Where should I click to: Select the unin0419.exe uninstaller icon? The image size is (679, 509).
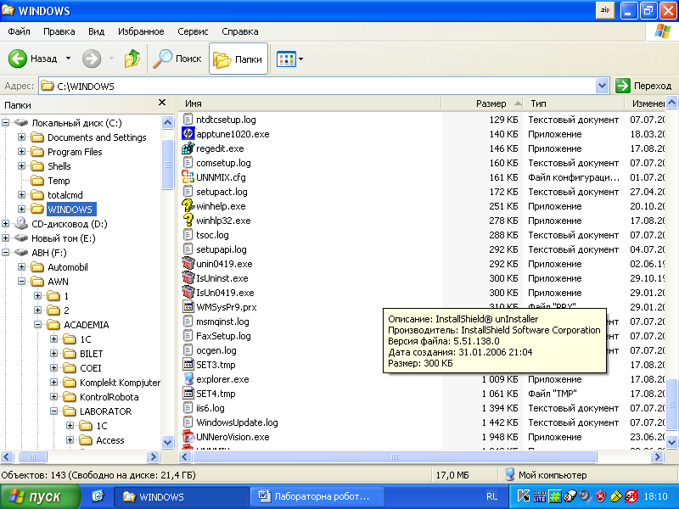click(x=188, y=264)
